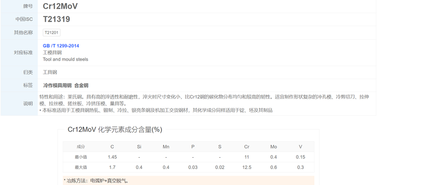
Task: Click the Si element column header
Action: [x=139, y=146]
